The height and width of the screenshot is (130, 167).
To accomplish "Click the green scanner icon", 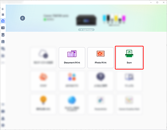I will point(129,53).
